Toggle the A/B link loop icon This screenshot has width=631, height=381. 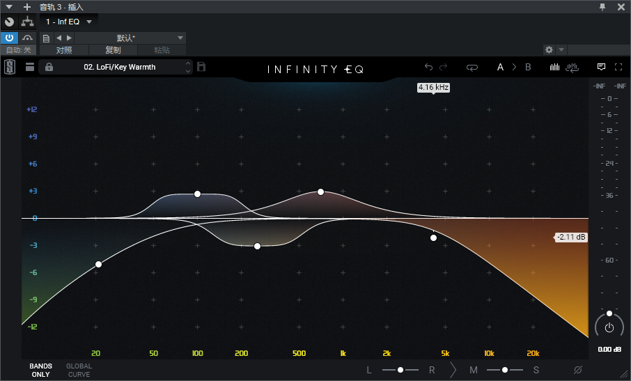(472, 68)
